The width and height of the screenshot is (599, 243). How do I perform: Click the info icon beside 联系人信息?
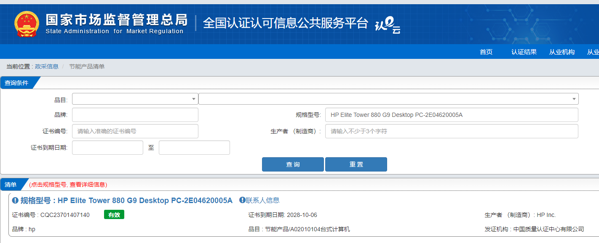tap(242, 200)
